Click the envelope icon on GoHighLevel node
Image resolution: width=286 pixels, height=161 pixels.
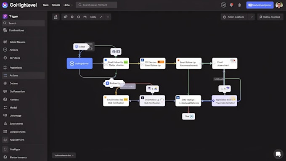click(x=72, y=63)
